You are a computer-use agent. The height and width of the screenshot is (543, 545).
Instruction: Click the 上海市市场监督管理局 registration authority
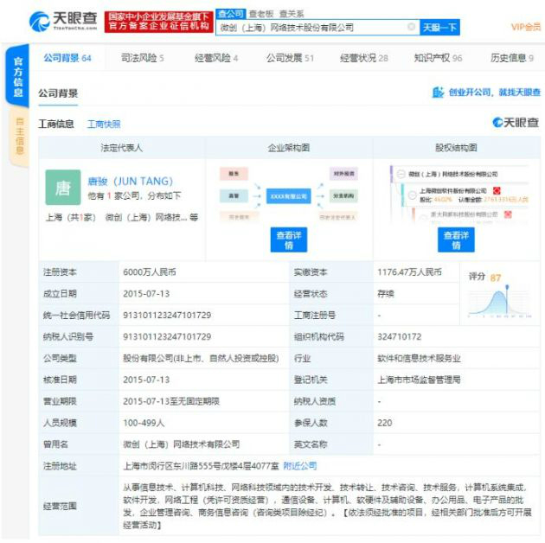[x=419, y=380]
